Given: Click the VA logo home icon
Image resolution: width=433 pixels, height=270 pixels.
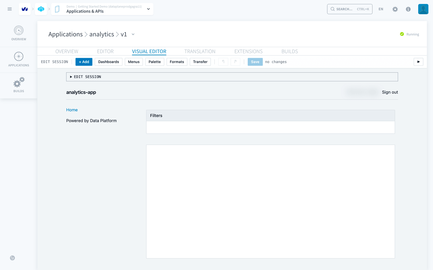Looking at the screenshot, I should 25,9.
